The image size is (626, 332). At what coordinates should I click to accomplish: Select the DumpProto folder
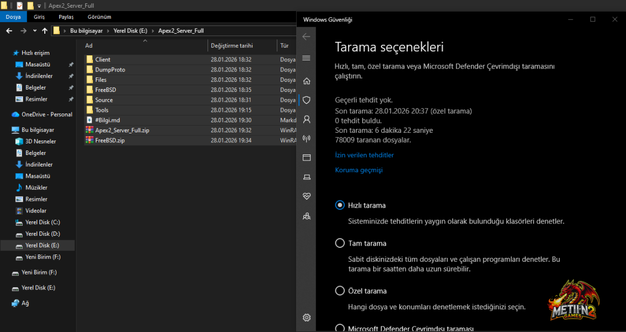click(110, 69)
